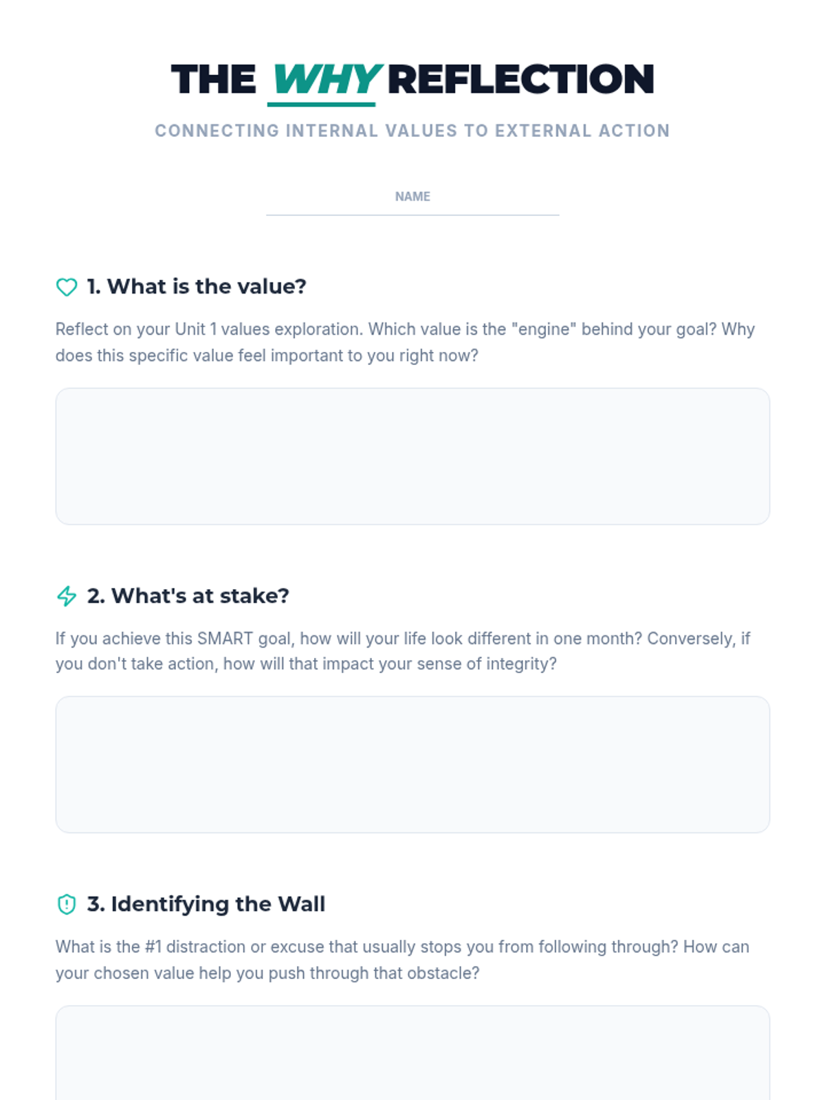Click the SMART goal prompt paragraph
Image resolution: width=825 pixels, height=1100 pixels.
403,651
